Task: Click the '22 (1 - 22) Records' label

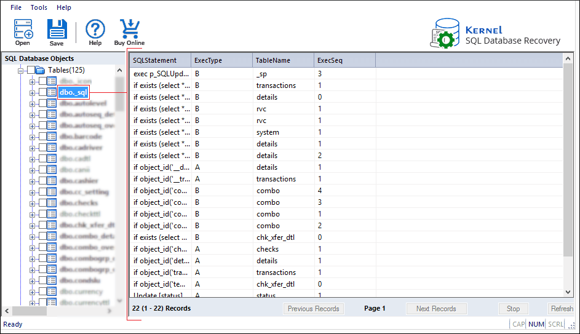Action: click(x=161, y=308)
